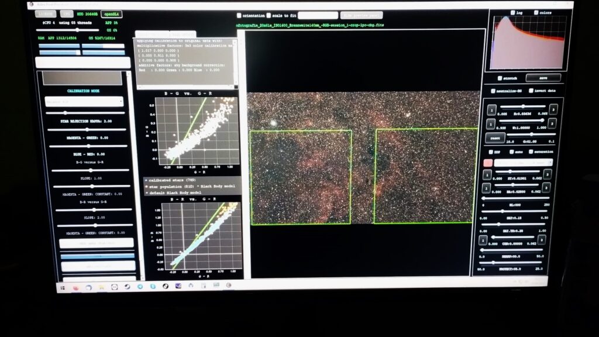Enable the log histogram checkbox
Image resolution: width=599 pixels, height=337 pixels.
tap(513, 12)
